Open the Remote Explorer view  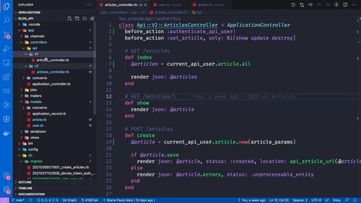pyautogui.click(x=6, y=63)
